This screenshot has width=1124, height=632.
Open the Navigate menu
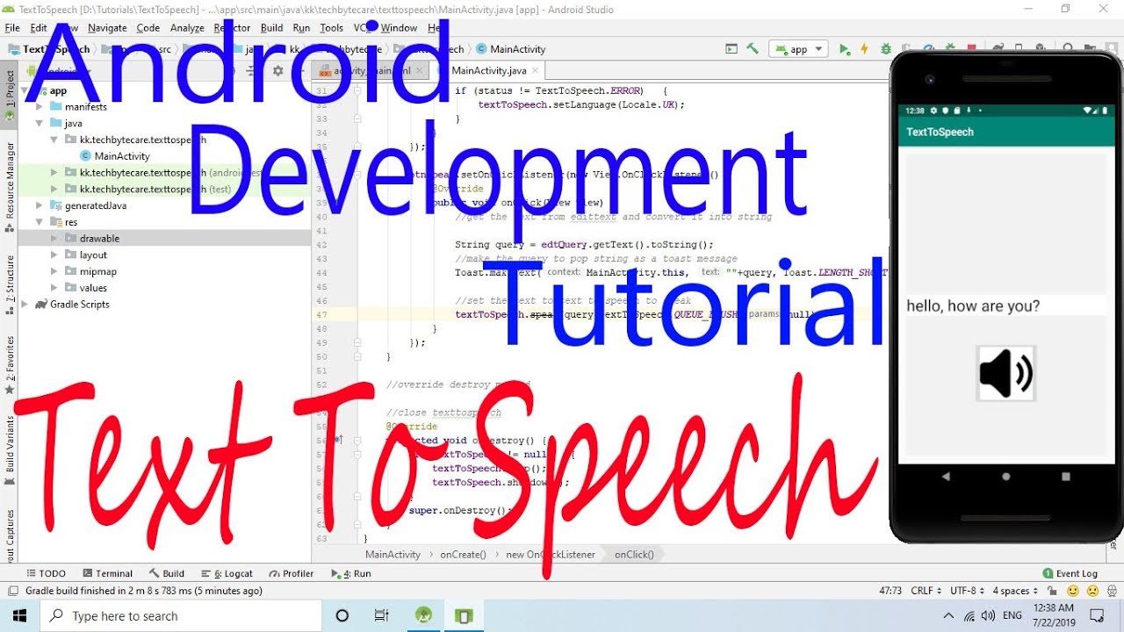pyautogui.click(x=107, y=28)
